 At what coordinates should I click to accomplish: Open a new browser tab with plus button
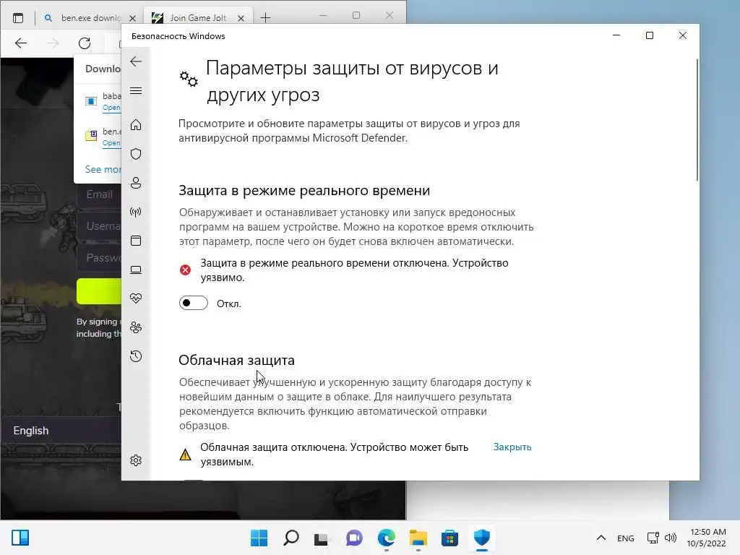[x=266, y=18]
